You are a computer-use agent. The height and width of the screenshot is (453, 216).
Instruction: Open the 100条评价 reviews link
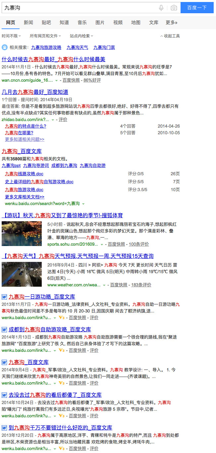tap(139, 244)
